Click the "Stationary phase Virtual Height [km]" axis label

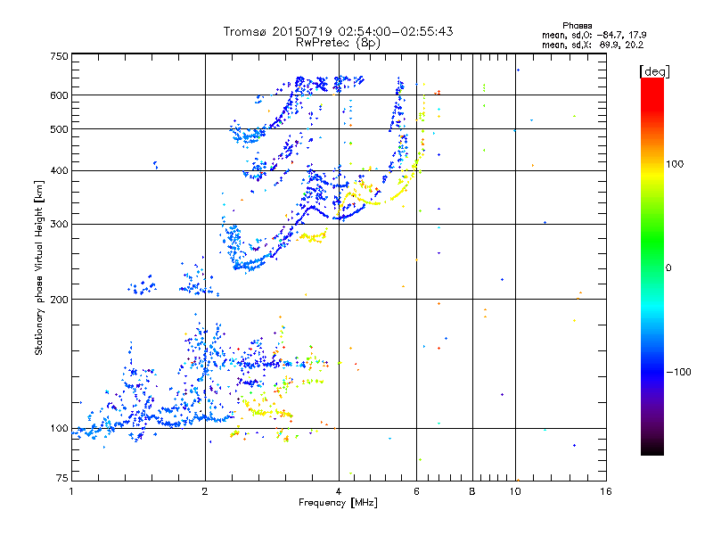point(39,267)
